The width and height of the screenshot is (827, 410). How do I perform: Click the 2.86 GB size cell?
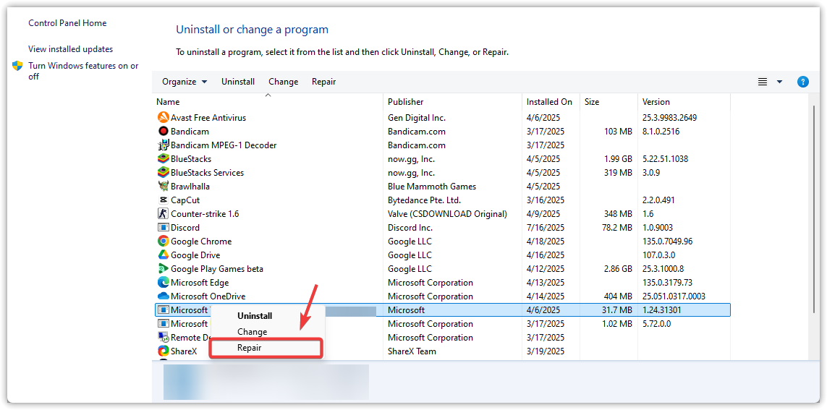click(618, 268)
